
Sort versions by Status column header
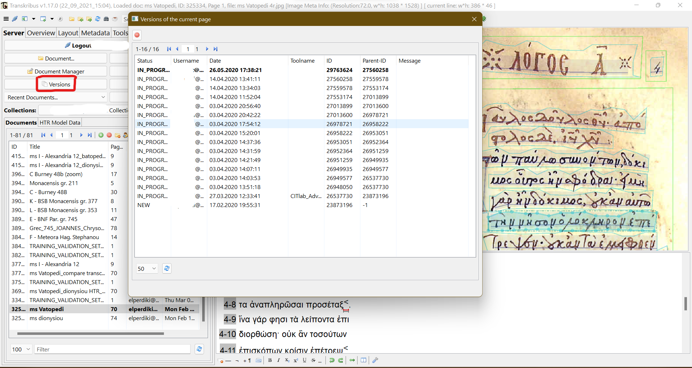tap(153, 60)
